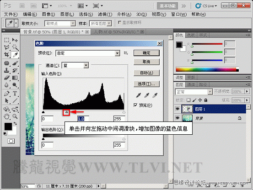
Task: Toggle the Preview checkbox in Levels
Action: coord(135,105)
